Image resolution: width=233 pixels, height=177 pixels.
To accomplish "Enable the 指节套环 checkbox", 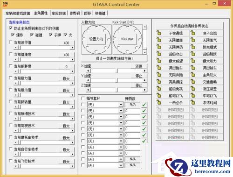I will click(x=83, y=99).
